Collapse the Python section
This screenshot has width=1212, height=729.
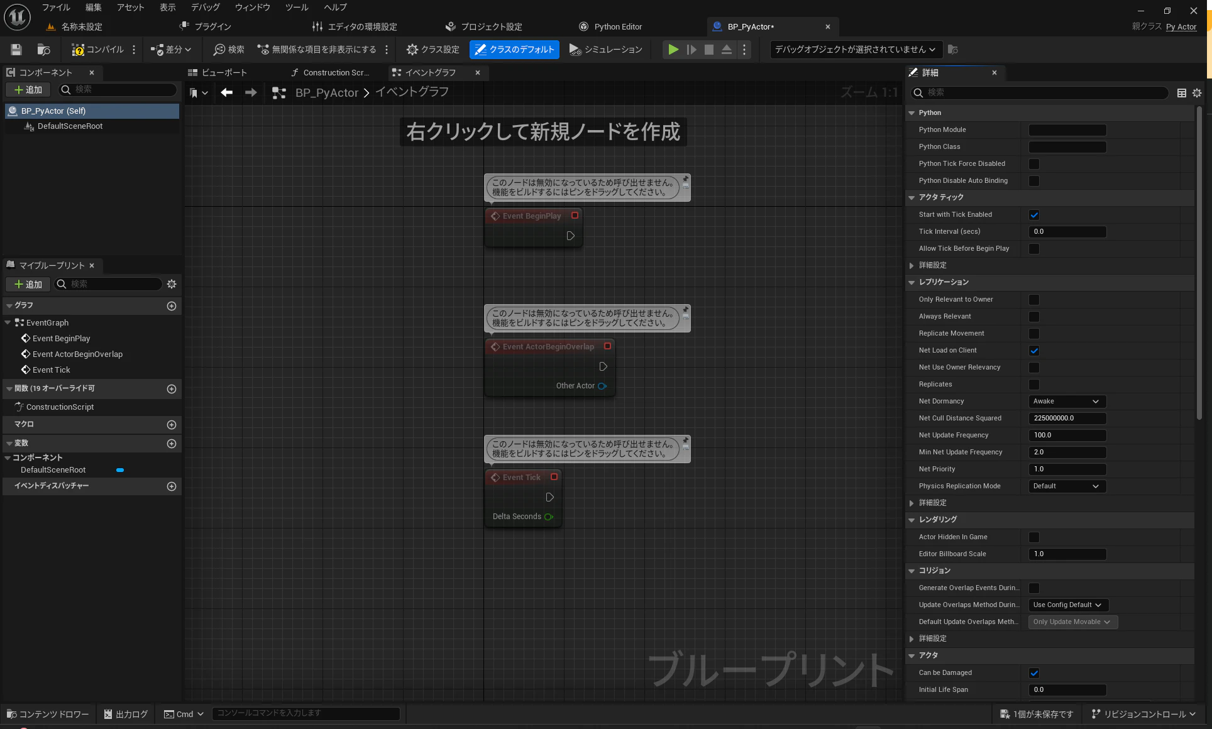[x=912, y=113]
